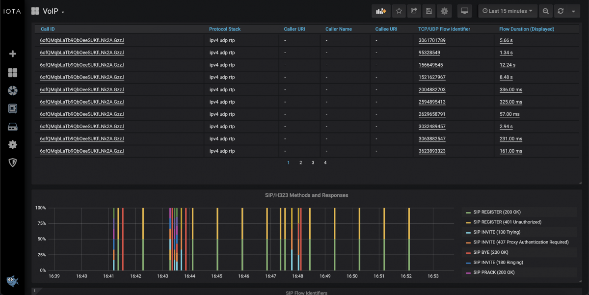This screenshot has width=589, height=295.
Task: Toggle SIP INVITE (100 Trying) legend series
Action: coord(497,232)
